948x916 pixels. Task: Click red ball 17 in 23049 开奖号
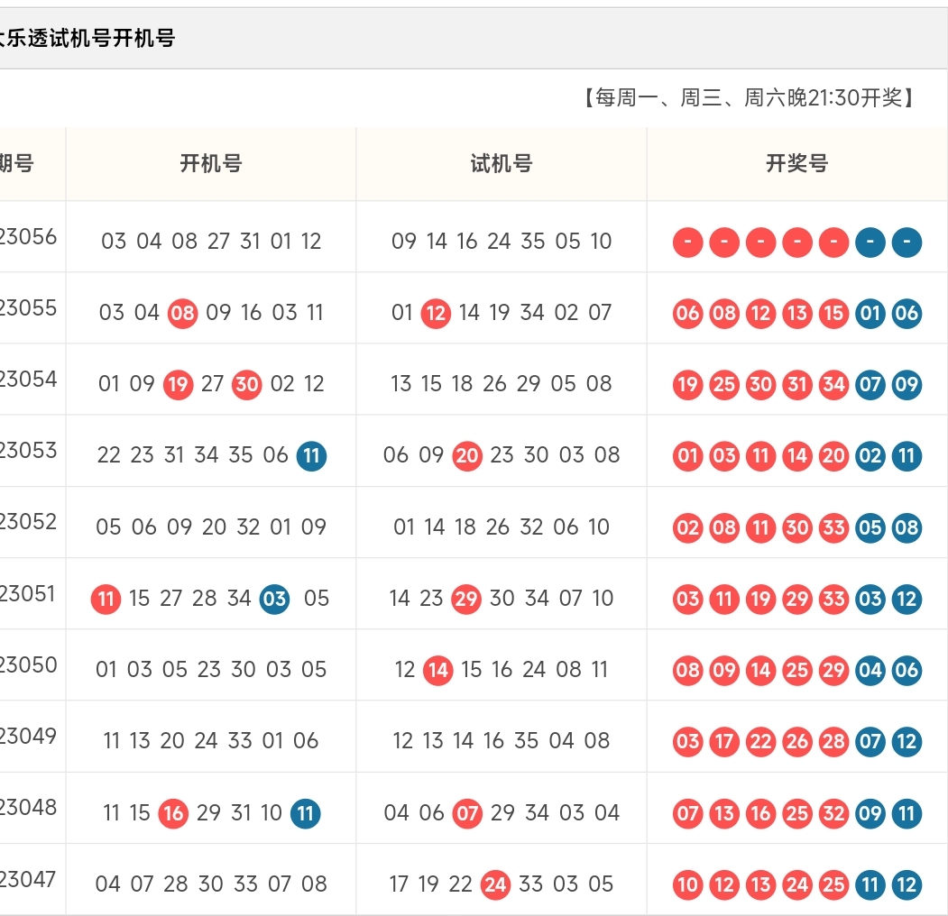pos(724,741)
